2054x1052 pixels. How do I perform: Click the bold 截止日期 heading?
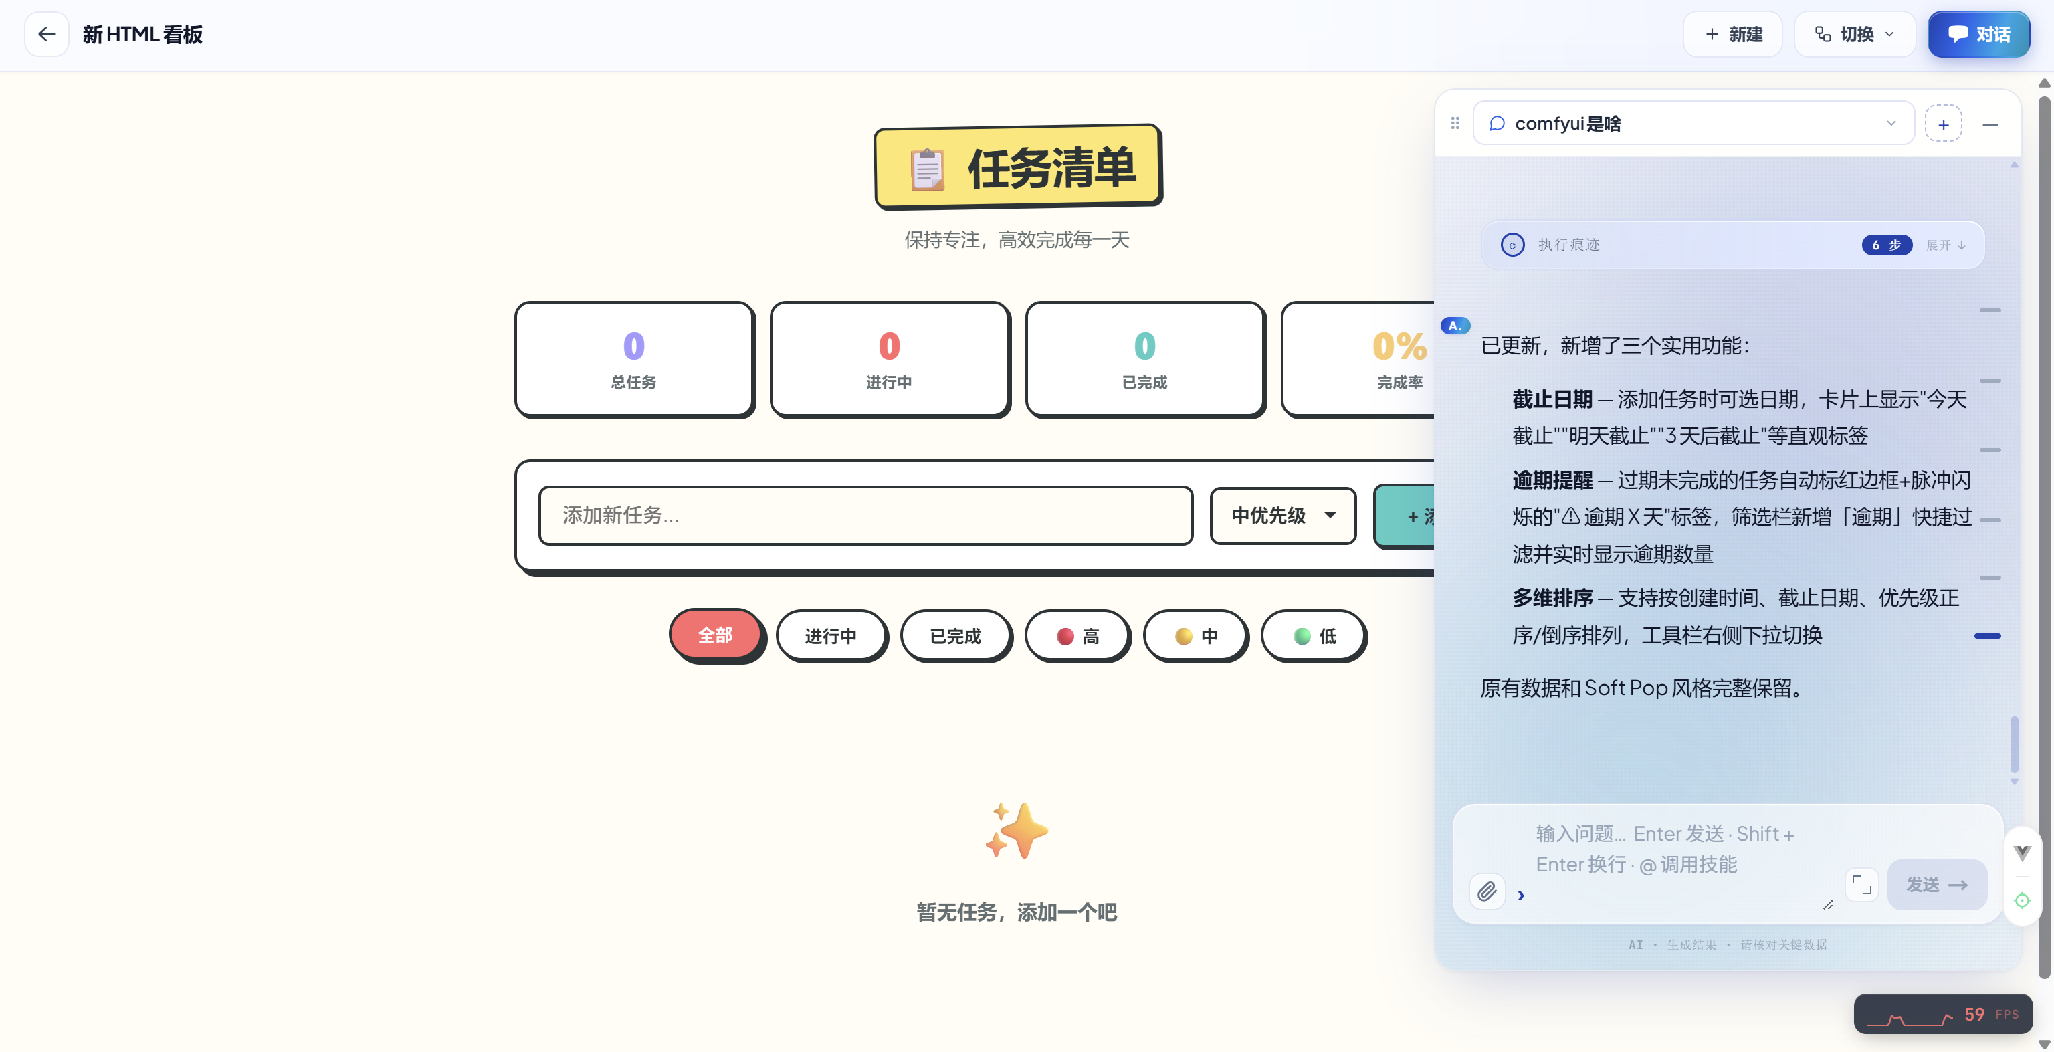coord(1552,399)
